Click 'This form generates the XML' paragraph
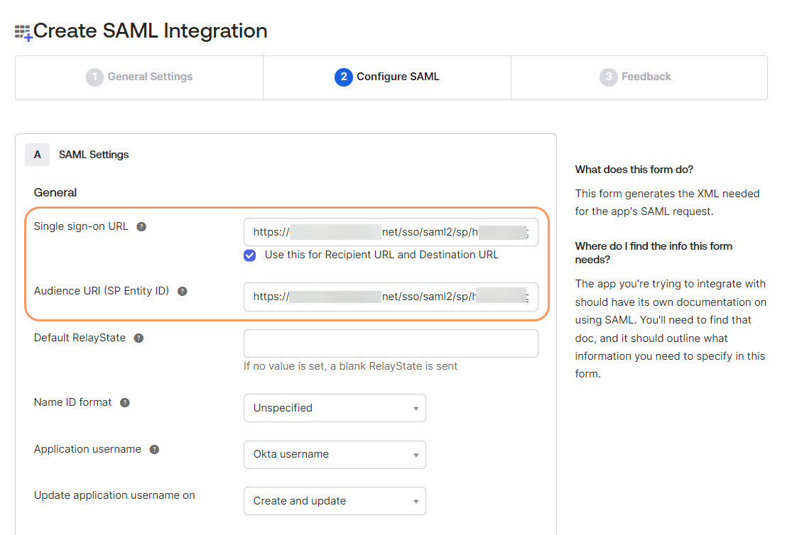The width and height of the screenshot is (797, 535). tap(668, 202)
